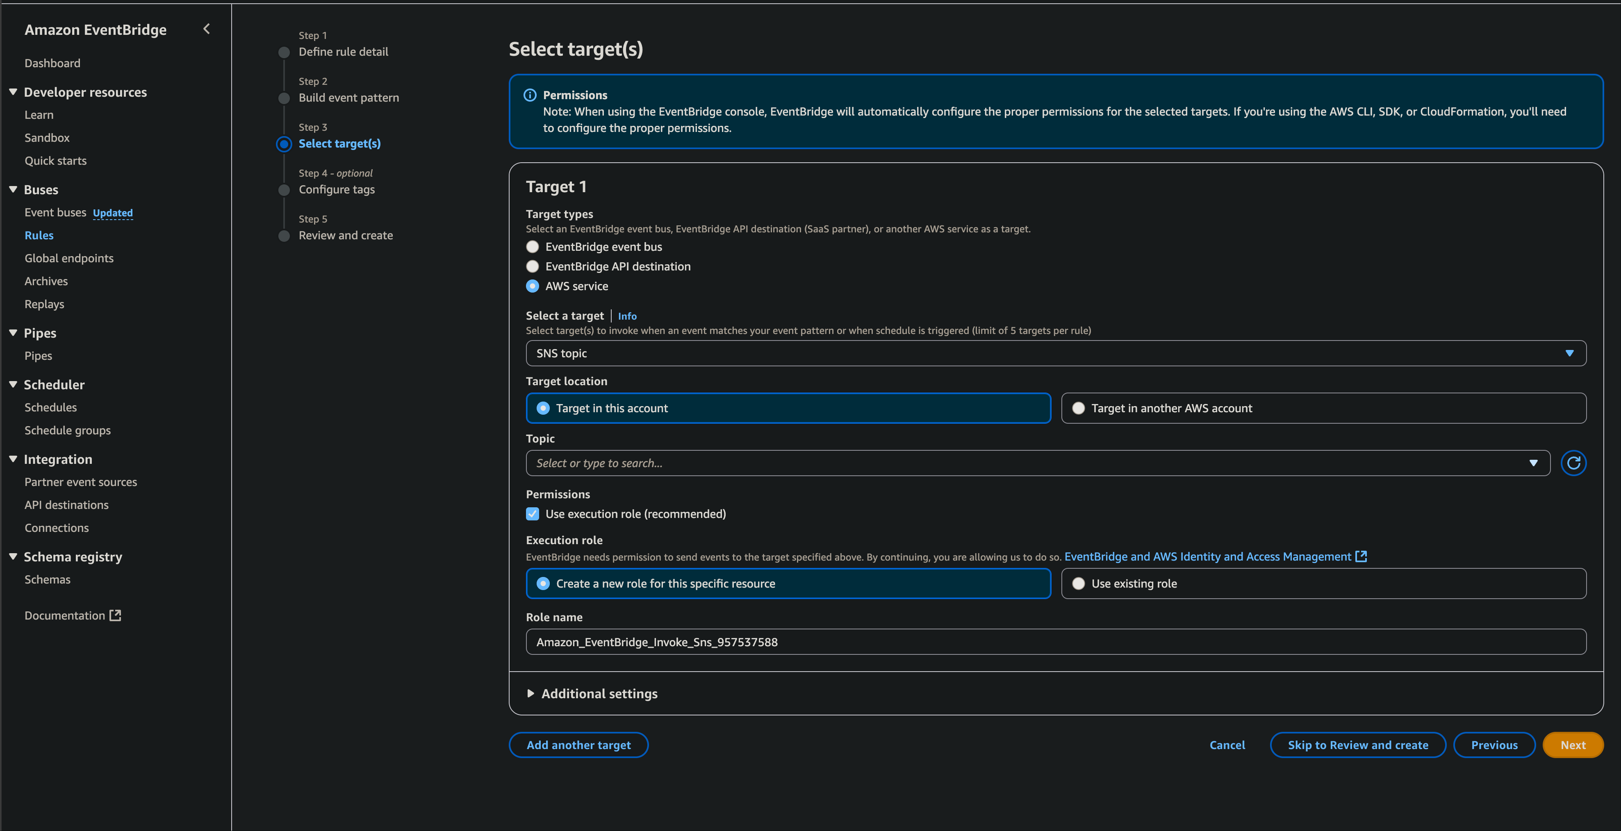
Task: Click the Previous button
Action: [x=1494, y=745]
